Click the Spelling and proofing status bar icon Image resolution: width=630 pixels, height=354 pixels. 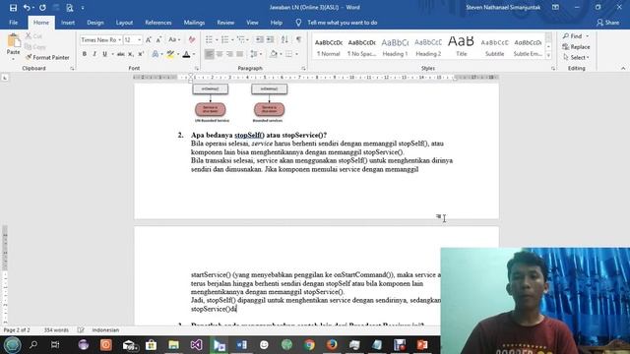(81, 330)
